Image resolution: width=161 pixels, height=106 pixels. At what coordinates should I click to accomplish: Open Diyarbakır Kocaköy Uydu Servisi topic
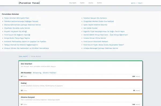[x=17, y=28]
